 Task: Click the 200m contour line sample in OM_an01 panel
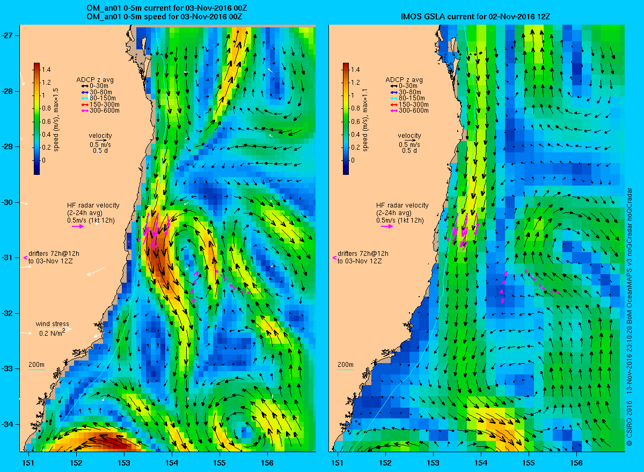click(36, 370)
